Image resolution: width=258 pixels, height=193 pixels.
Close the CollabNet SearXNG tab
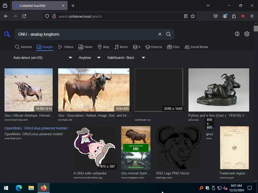pyautogui.click(x=63, y=6)
